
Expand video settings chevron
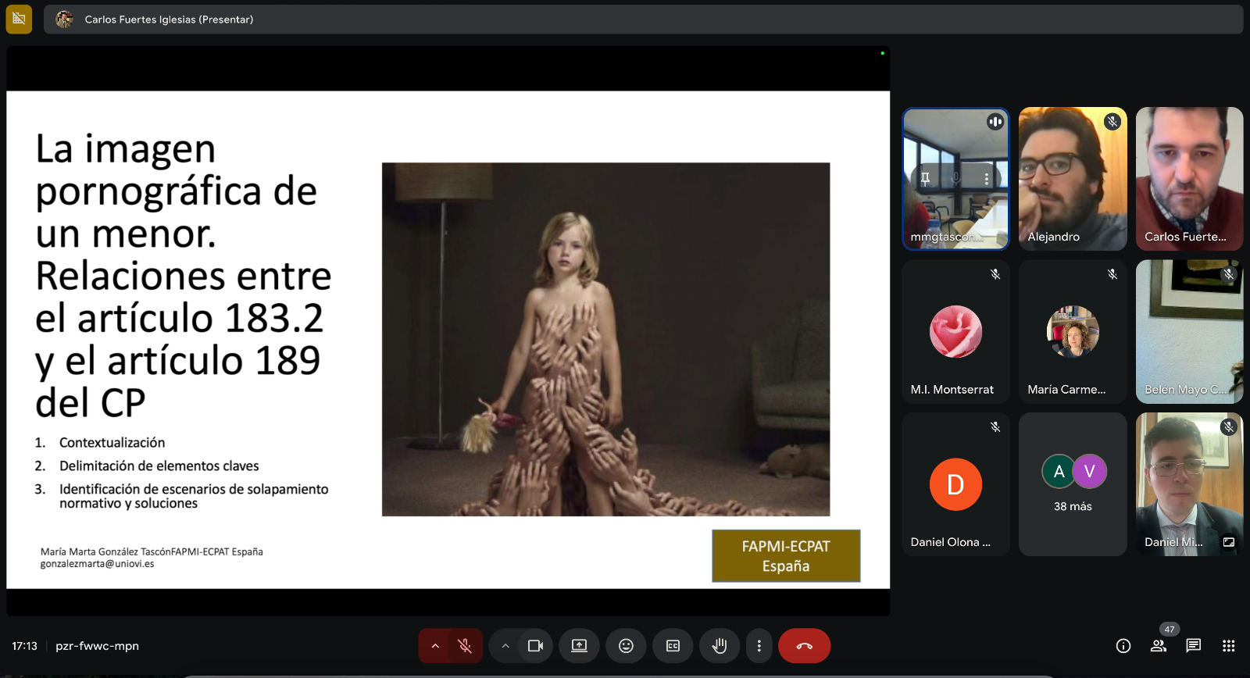[x=505, y=646]
